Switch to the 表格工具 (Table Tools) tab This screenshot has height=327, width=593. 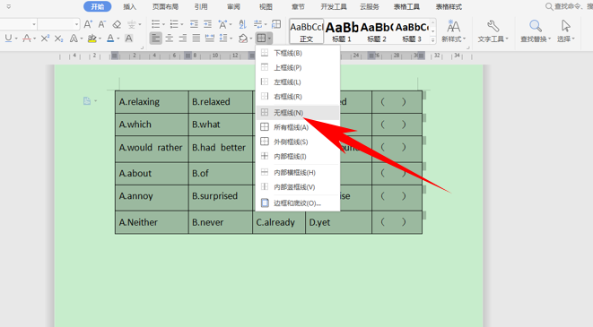406,7
